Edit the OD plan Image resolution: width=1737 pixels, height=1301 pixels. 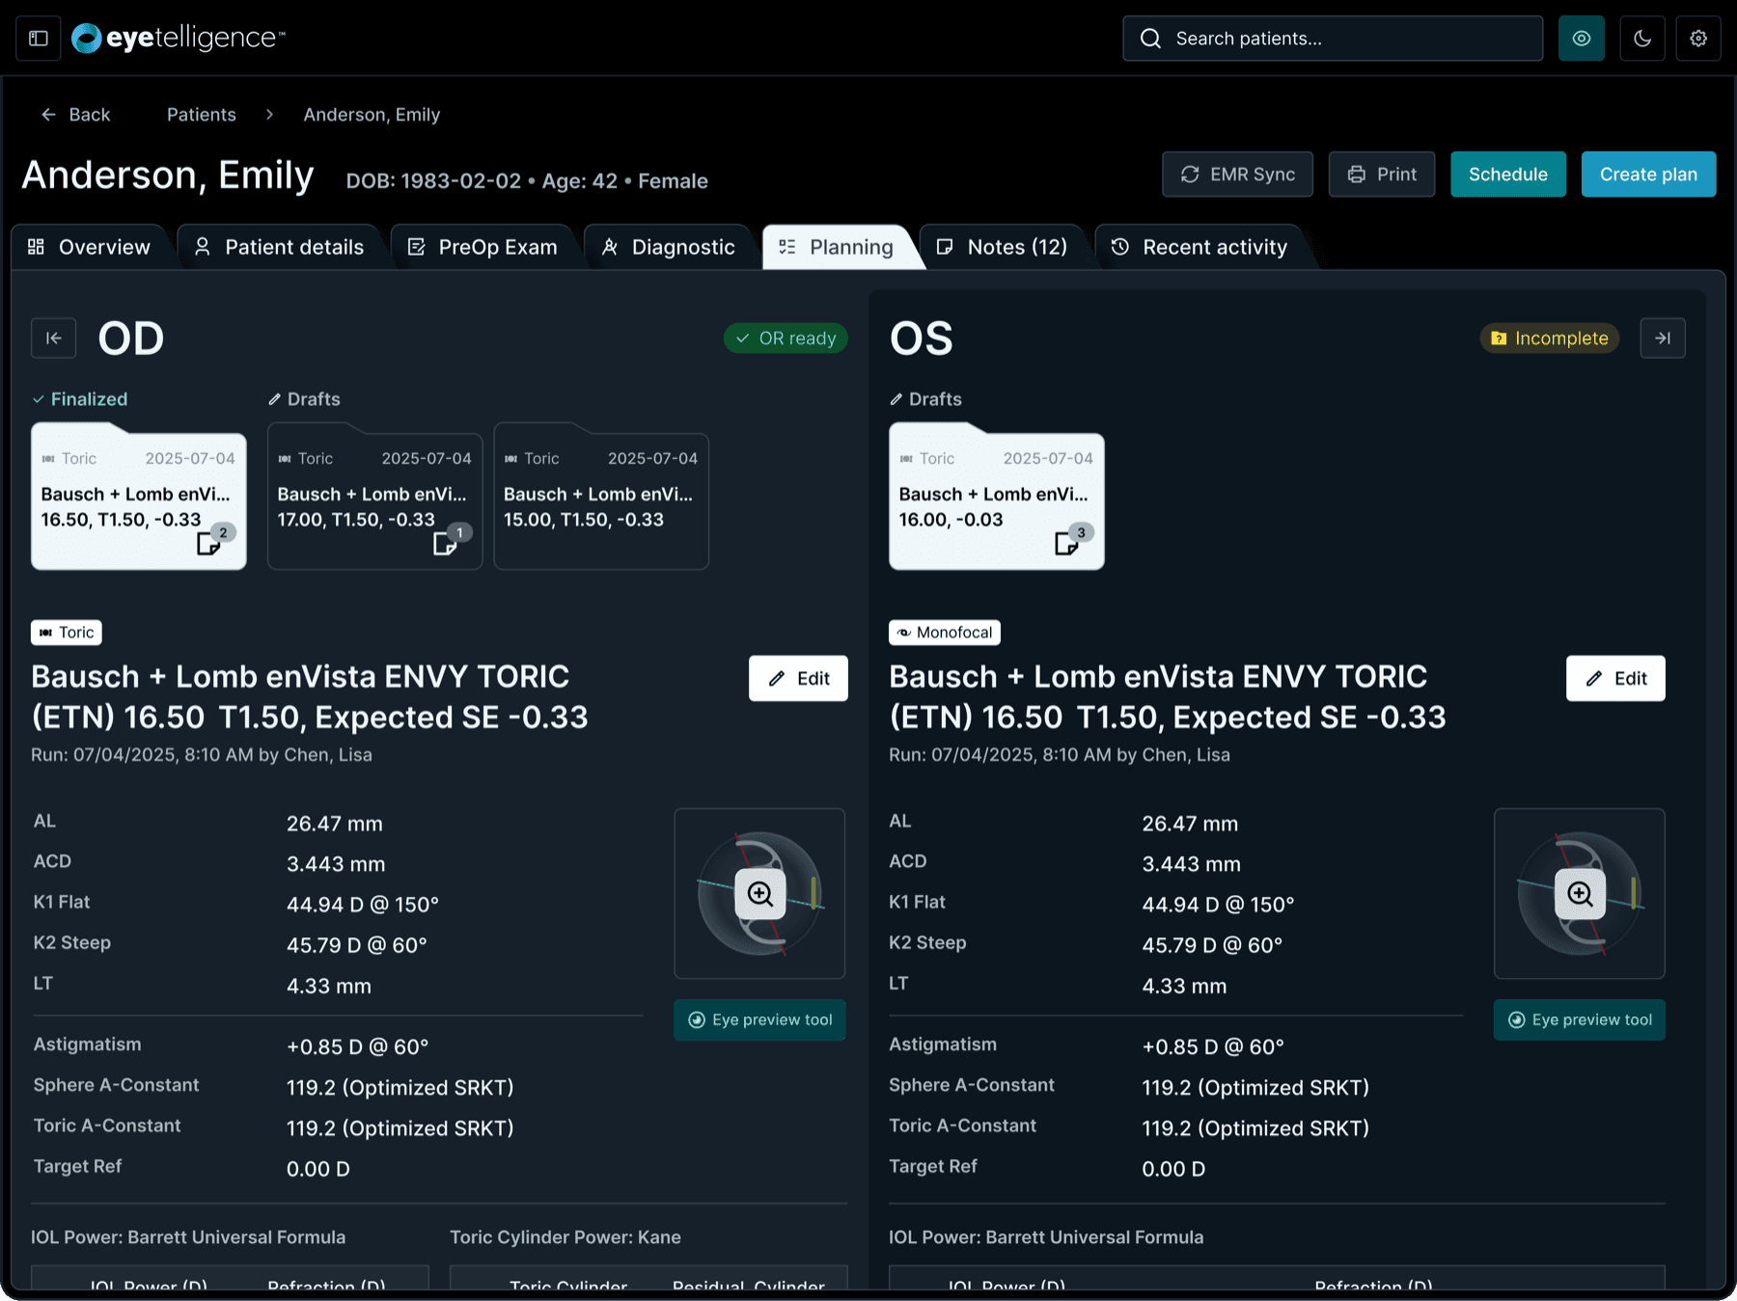click(798, 679)
